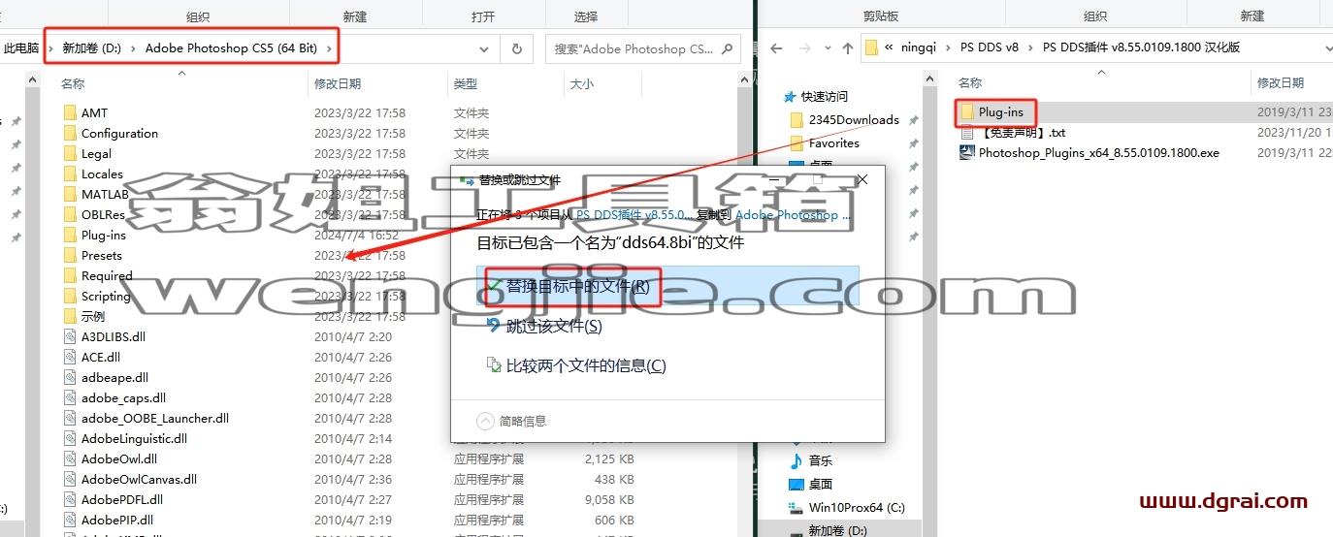
Task: Click the PS DDS插件 source link in dialog
Action: pos(635,215)
